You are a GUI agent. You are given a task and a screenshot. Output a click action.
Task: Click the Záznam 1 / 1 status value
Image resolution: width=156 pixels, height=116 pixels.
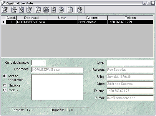coord(29,110)
